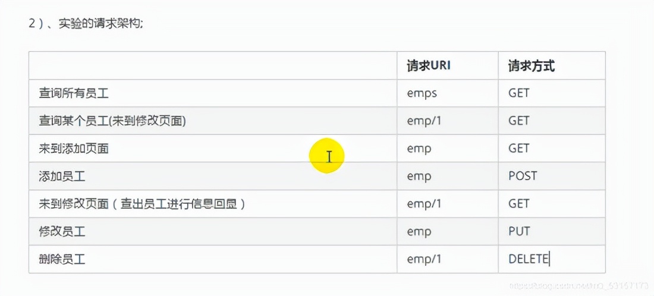This screenshot has width=654, height=296.
Task: Click the GET cell in the 查询所有员工 row
Action: (518, 93)
